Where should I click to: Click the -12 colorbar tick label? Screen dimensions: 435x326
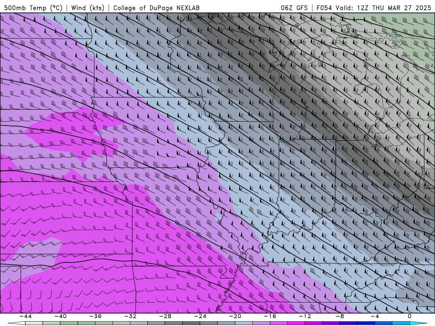305,316
